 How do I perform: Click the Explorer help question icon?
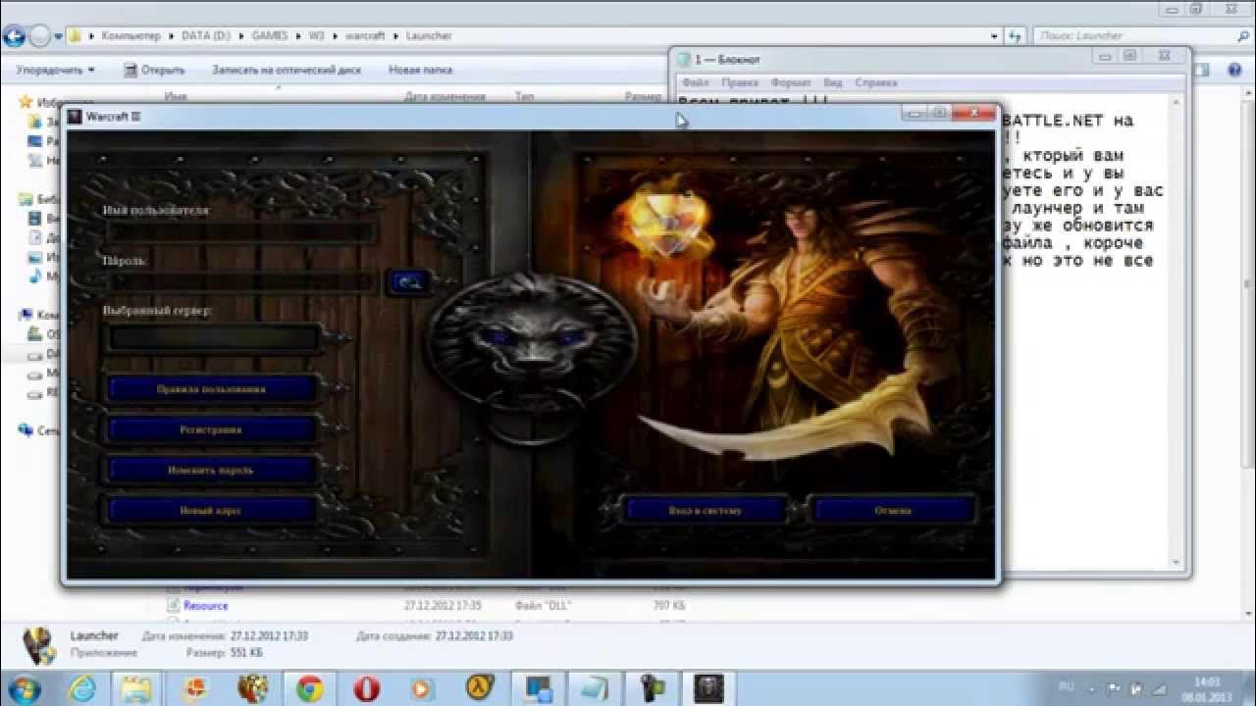click(x=1233, y=70)
